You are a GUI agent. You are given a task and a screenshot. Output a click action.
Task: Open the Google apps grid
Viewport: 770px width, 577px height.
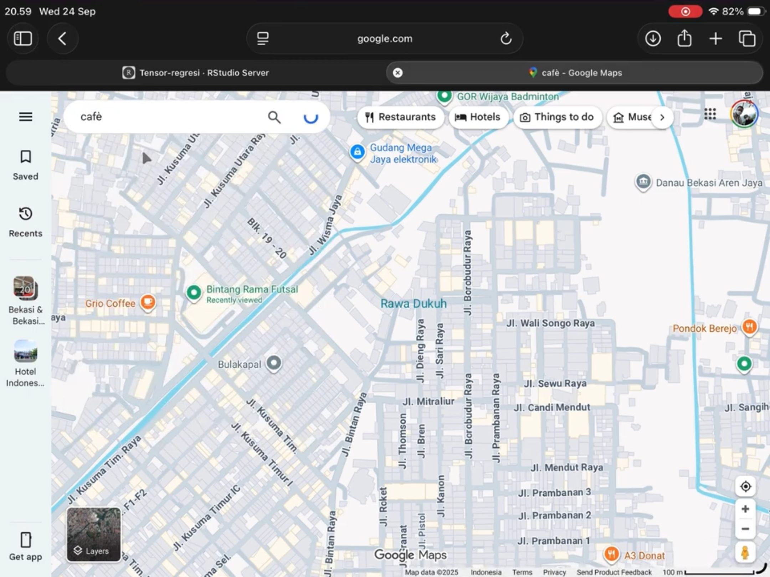[710, 114]
